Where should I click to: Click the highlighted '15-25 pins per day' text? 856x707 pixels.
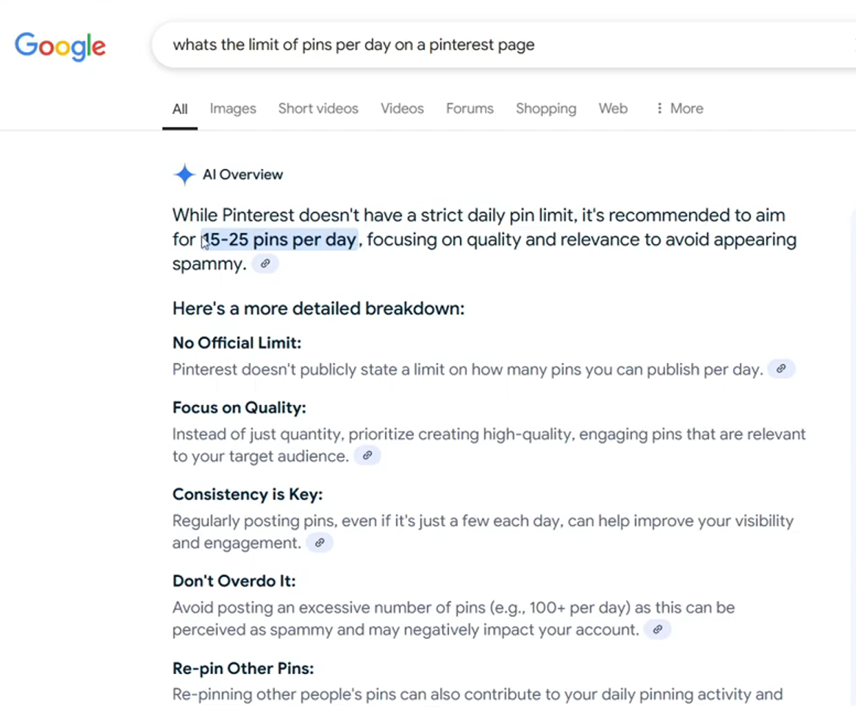280,240
